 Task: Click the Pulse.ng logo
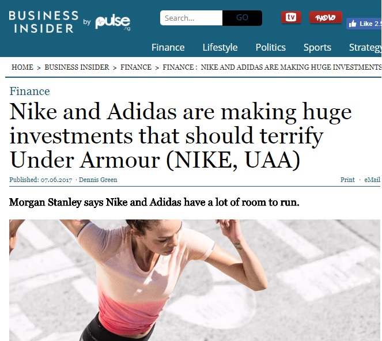113,23
